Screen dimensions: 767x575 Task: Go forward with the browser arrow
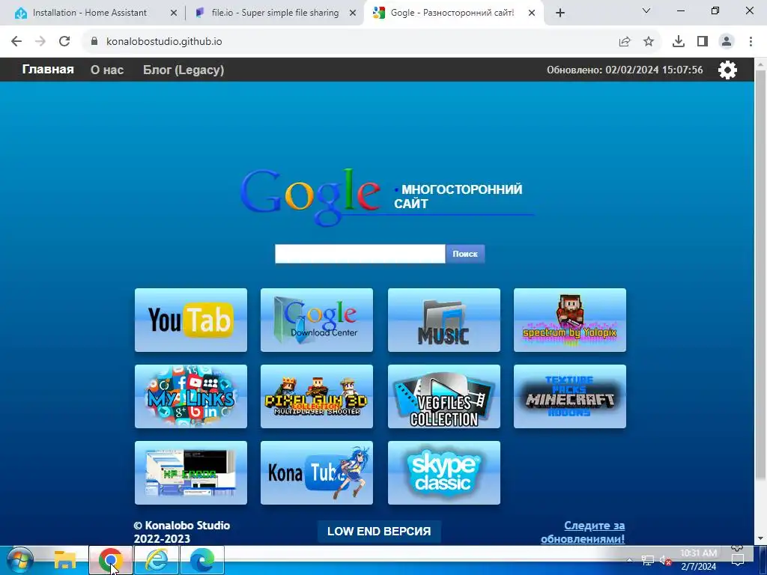click(x=40, y=42)
